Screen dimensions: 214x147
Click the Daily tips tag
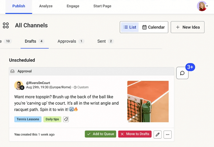tap(52, 119)
